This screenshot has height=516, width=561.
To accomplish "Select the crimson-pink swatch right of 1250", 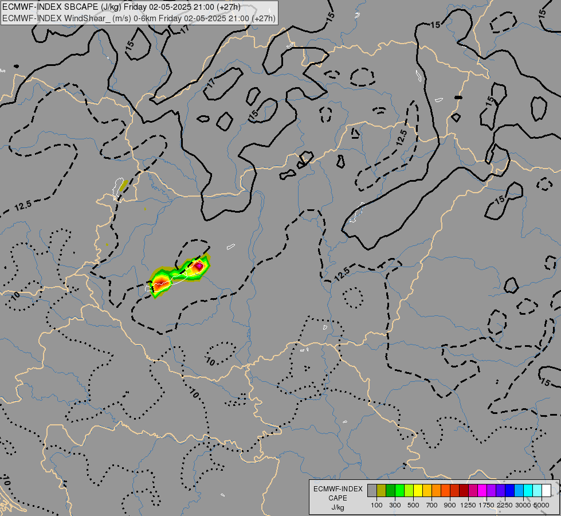I will coord(473,491).
